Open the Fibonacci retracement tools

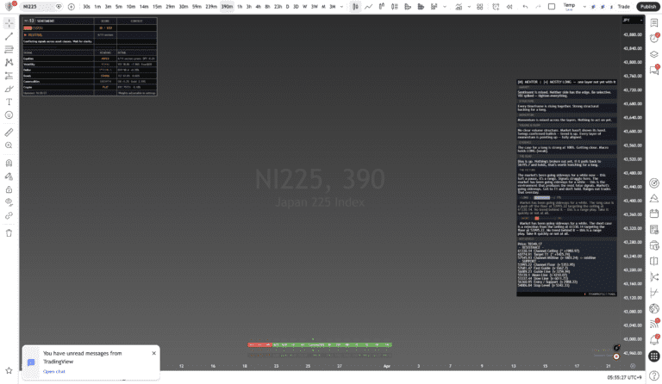pyautogui.click(x=9, y=50)
